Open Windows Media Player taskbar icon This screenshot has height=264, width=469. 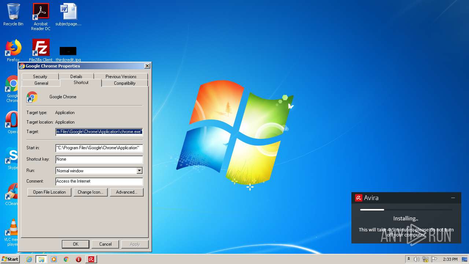pyautogui.click(x=54, y=259)
